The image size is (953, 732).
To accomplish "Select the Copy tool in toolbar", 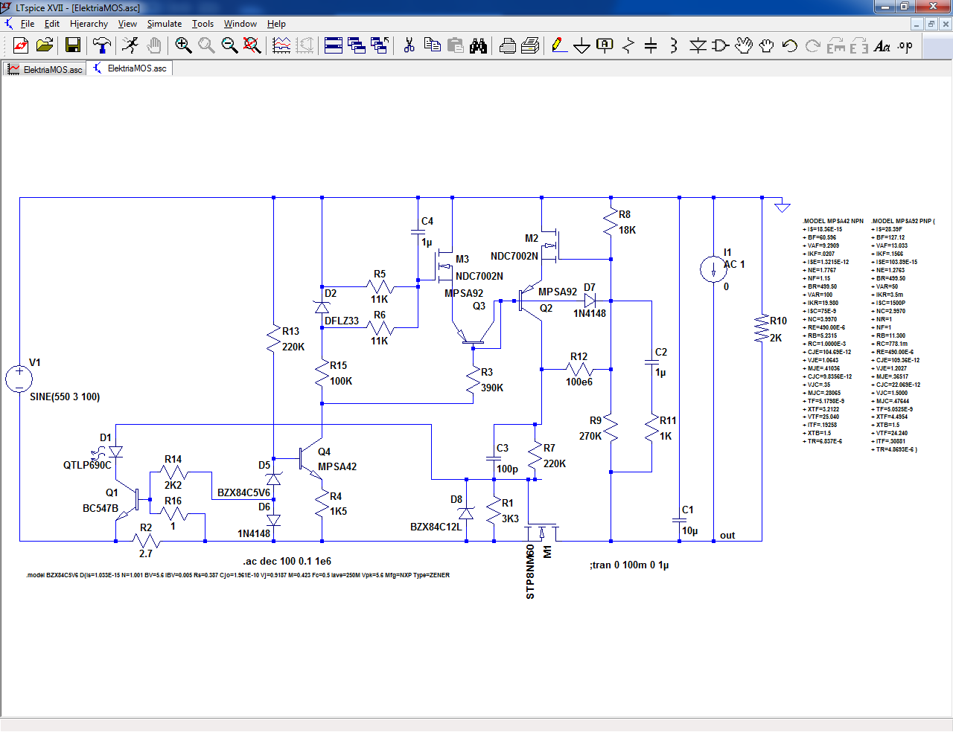I will coord(432,45).
